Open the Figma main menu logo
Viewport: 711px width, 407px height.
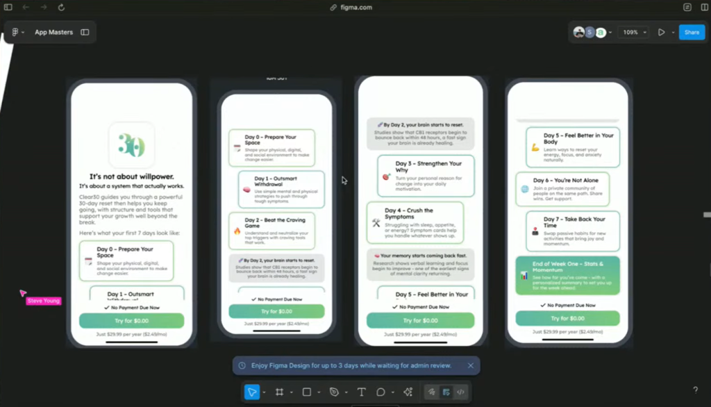click(15, 32)
